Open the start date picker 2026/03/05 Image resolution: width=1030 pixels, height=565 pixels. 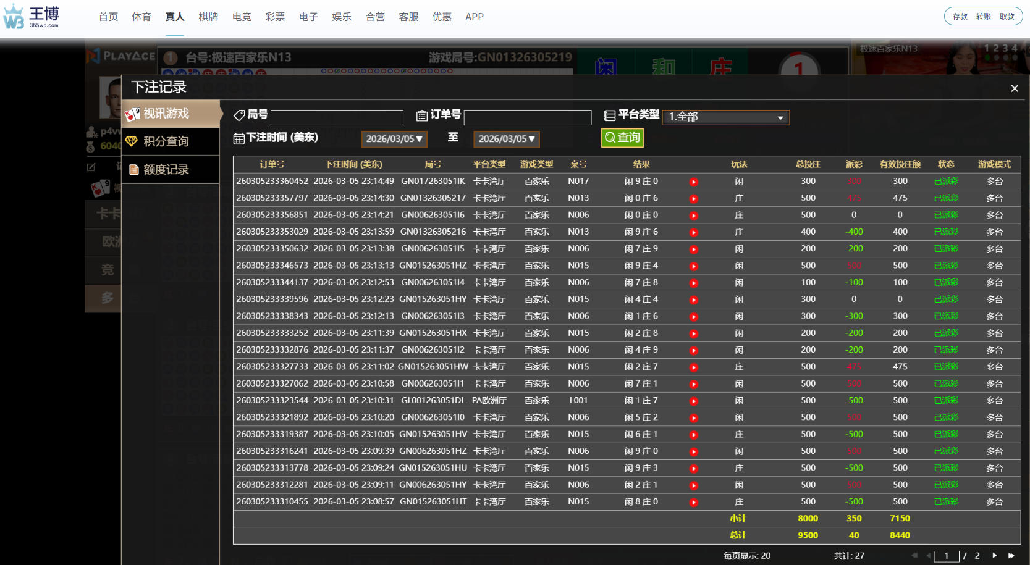[394, 139]
